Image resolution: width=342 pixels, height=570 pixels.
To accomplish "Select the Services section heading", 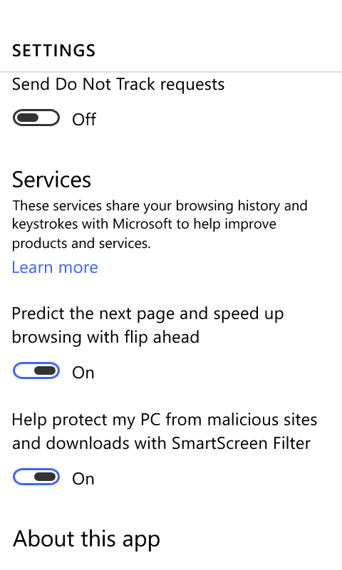I will [x=51, y=180].
